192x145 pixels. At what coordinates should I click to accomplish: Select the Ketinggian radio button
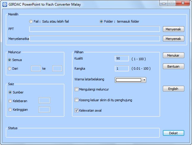click(10, 110)
